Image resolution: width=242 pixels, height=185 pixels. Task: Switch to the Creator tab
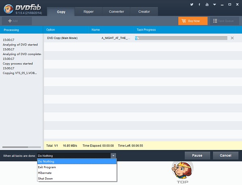pos(144,12)
